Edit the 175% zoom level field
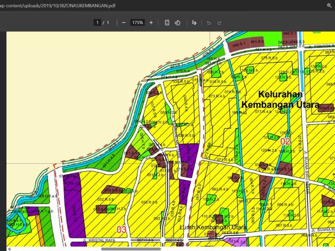Viewport: 335px width, 251px height. 137,22
